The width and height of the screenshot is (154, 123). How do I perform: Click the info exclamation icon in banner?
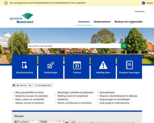[6, 3]
